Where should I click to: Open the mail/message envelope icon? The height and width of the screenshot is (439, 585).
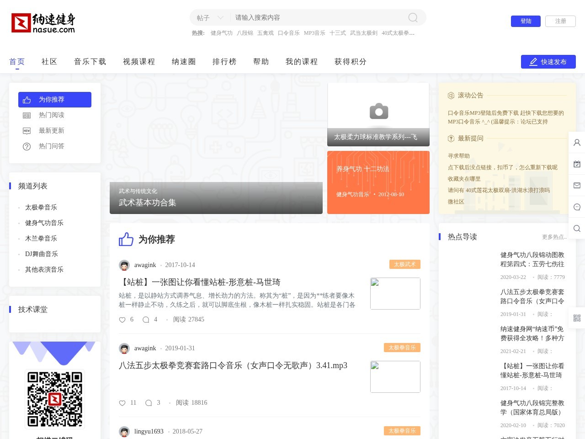pos(577,185)
